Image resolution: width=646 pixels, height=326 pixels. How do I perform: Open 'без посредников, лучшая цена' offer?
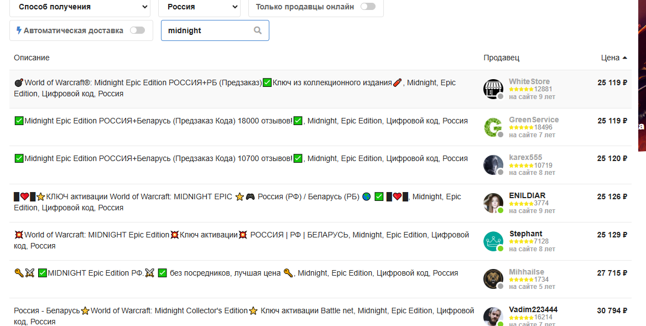coord(236,273)
